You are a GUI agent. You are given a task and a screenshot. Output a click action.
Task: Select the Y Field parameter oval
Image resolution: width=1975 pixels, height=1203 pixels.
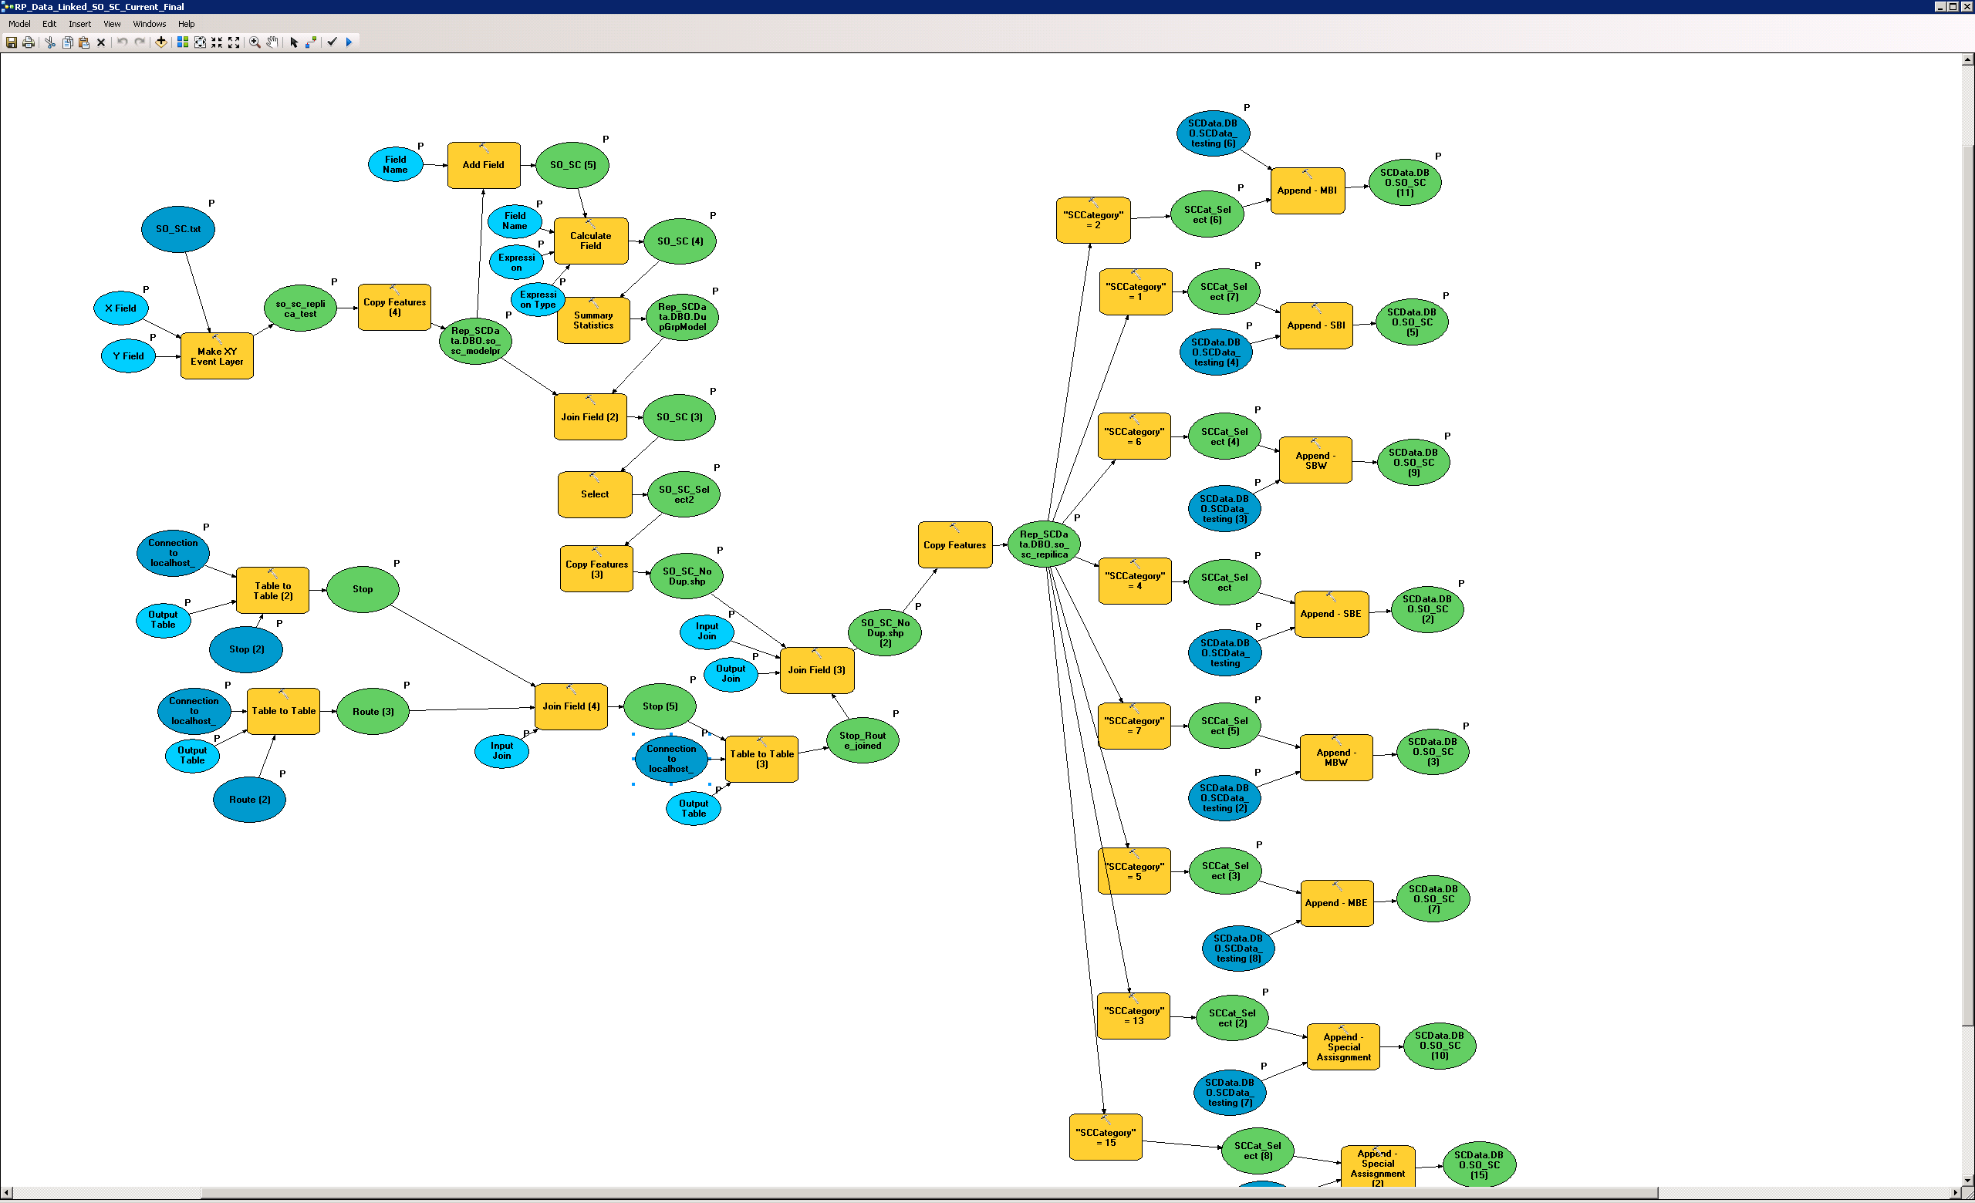coord(128,356)
